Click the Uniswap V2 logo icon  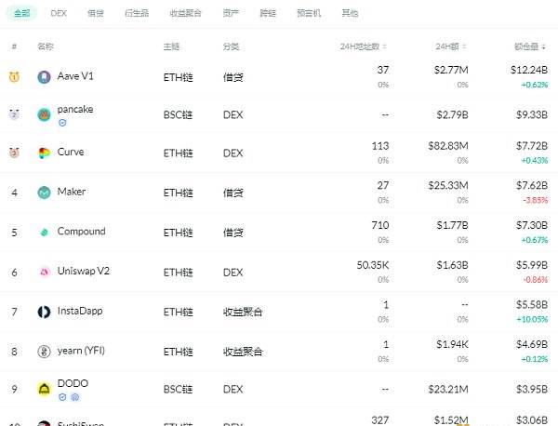[x=44, y=273]
